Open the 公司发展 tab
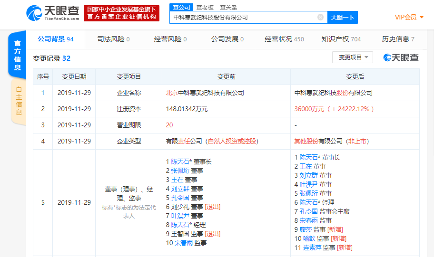Screen dimensions: 434x257 pos(227,39)
